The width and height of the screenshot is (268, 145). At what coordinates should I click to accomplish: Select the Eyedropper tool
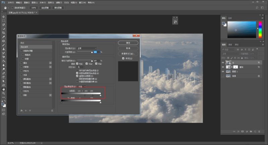4,37
